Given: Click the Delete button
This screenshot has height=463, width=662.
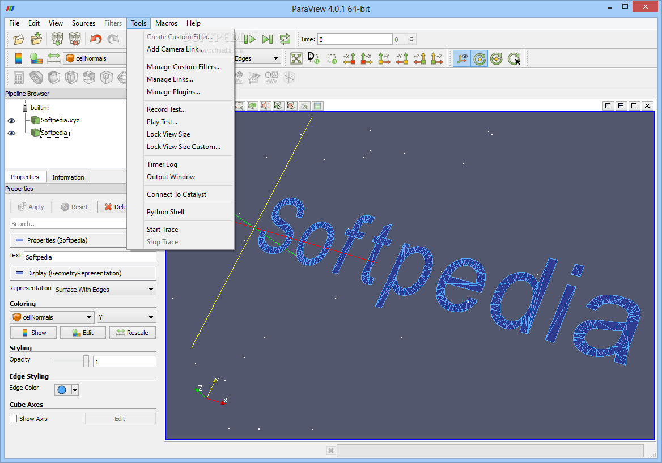Looking at the screenshot, I should pos(112,207).
